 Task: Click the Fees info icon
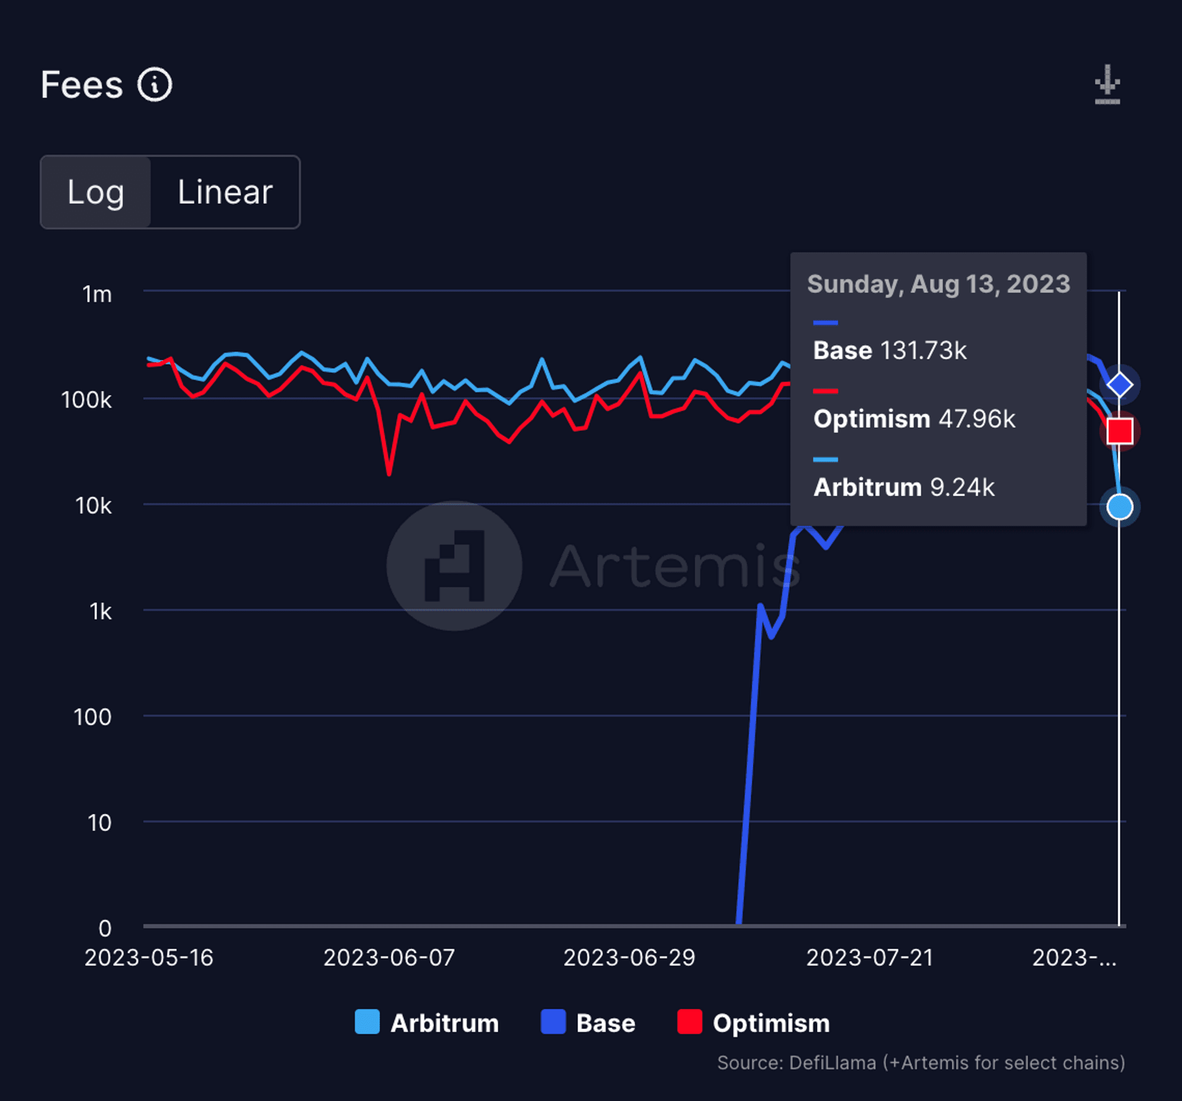(155, 85)
